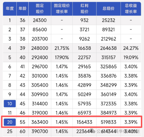Click total cash value 348299
The image size is (144, 137).
(108, 85)
